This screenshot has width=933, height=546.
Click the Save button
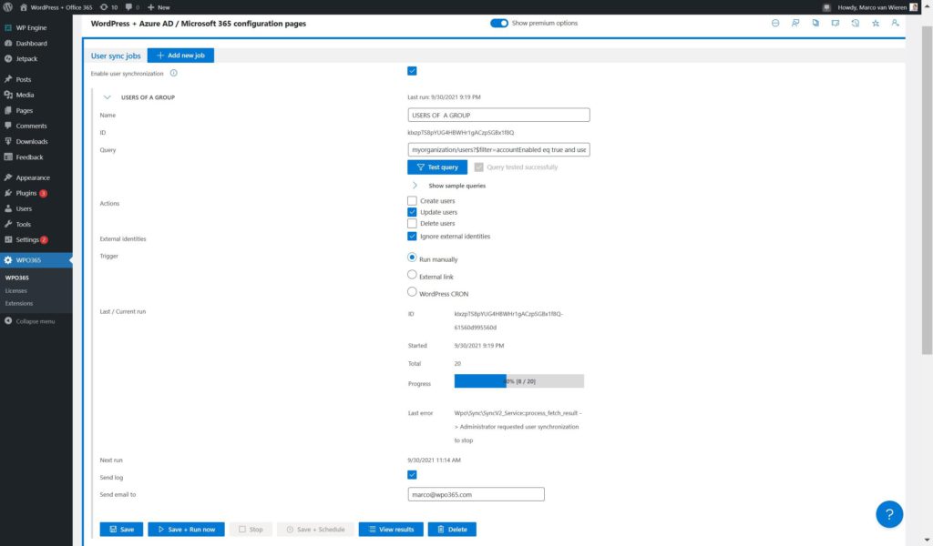121,530
